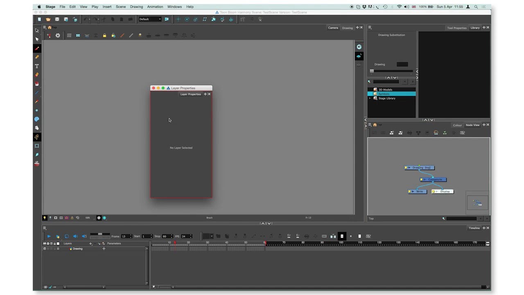Open the Drawing menu
Image resolution: width=524 pixels, height=295 pixels.
136,7
